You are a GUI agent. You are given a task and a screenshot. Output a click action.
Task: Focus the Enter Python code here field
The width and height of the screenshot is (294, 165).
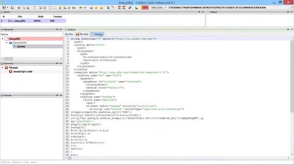(147, 162)
